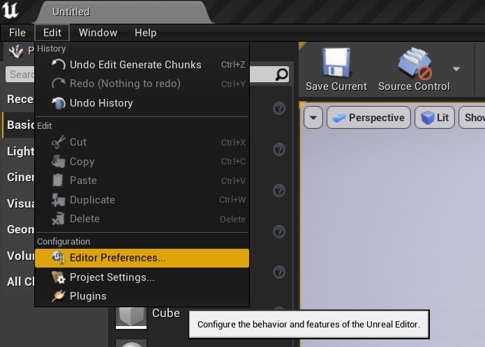Choose Undo Edit Generate Chunks
Screen dimensions: 485x347
[142, 65]
